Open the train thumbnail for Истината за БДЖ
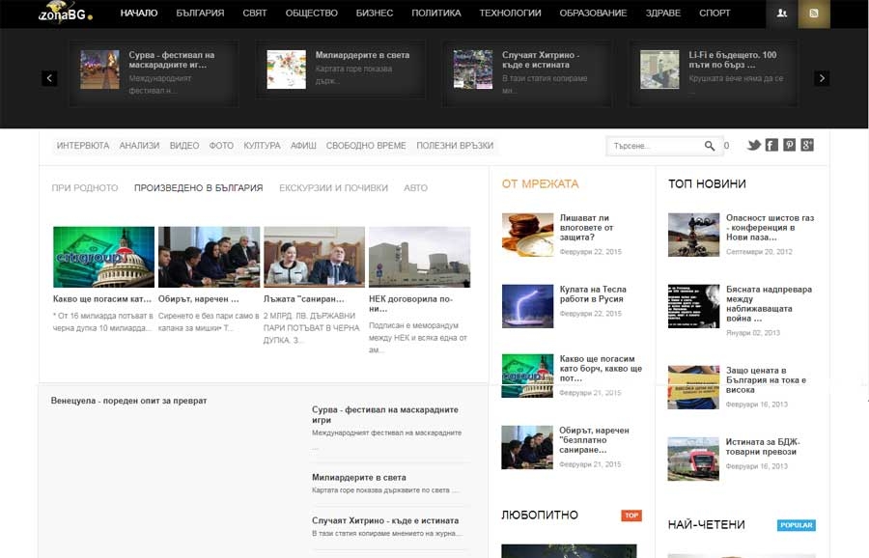This screenshot has width=869, height=558. 693,459
